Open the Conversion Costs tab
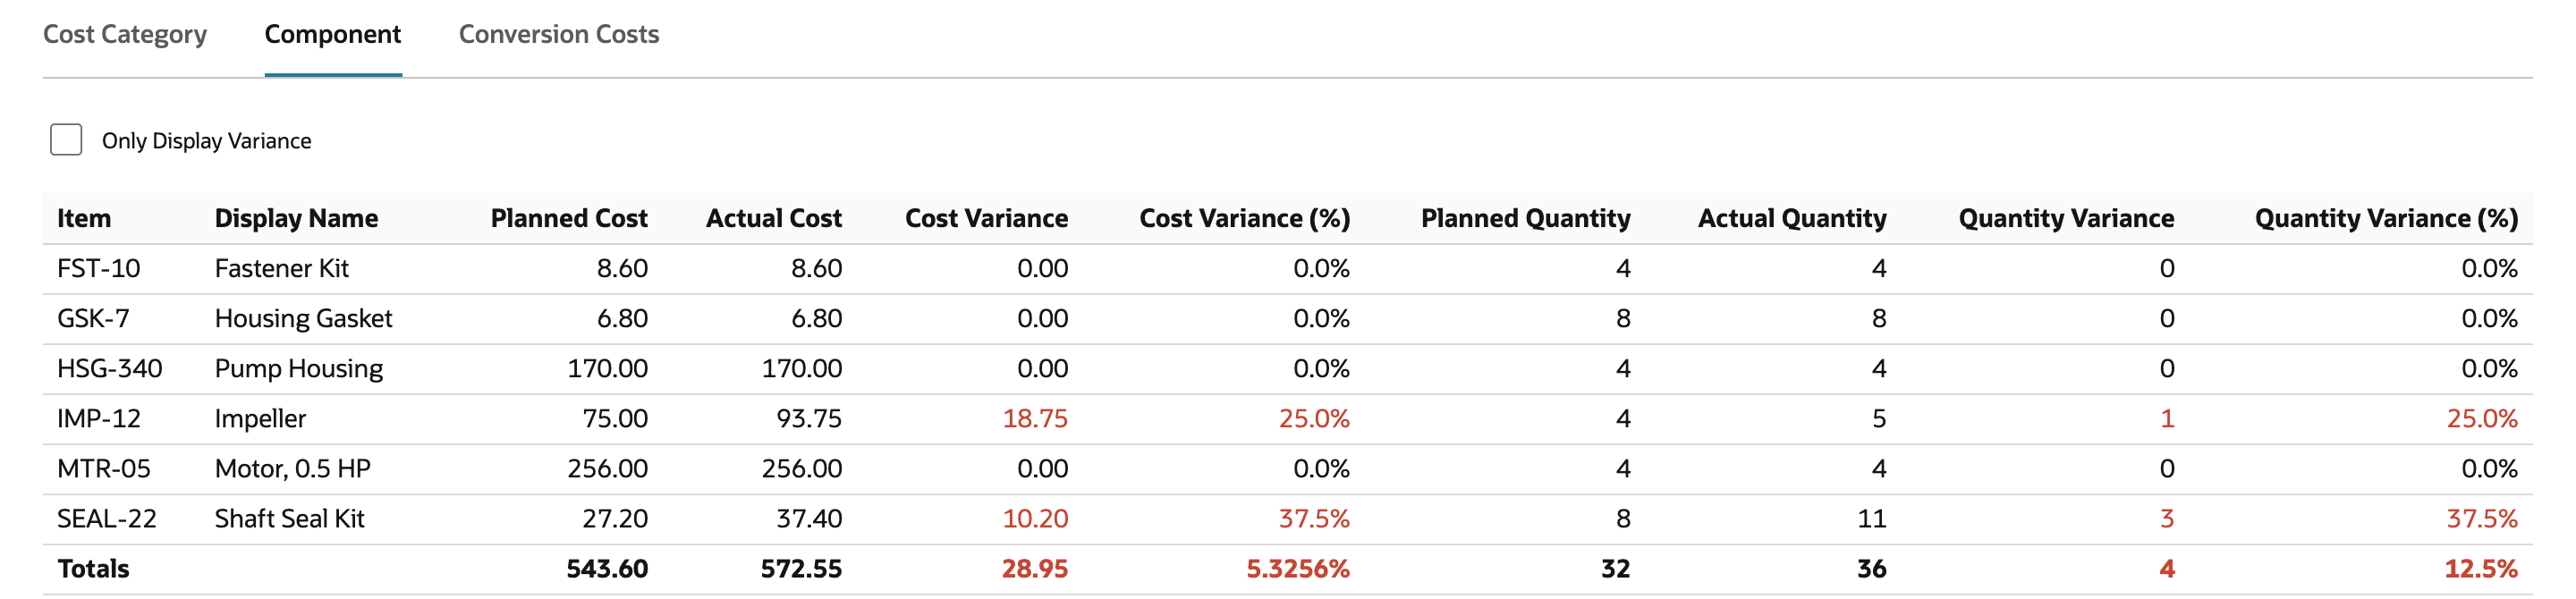Image resolution: width=2576 pixels, height=599 pixels. tap(559, 34)
